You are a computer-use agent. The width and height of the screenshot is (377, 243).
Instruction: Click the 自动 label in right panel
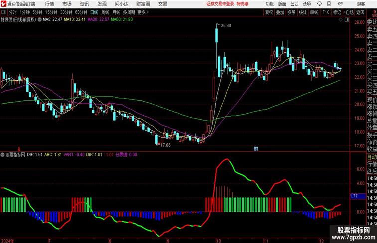pyautogui.click(x=372, y=157)
